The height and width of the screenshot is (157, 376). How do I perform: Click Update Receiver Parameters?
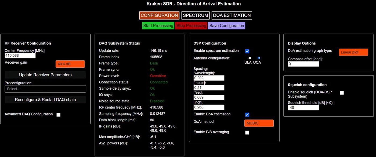(x=45, y=75)
